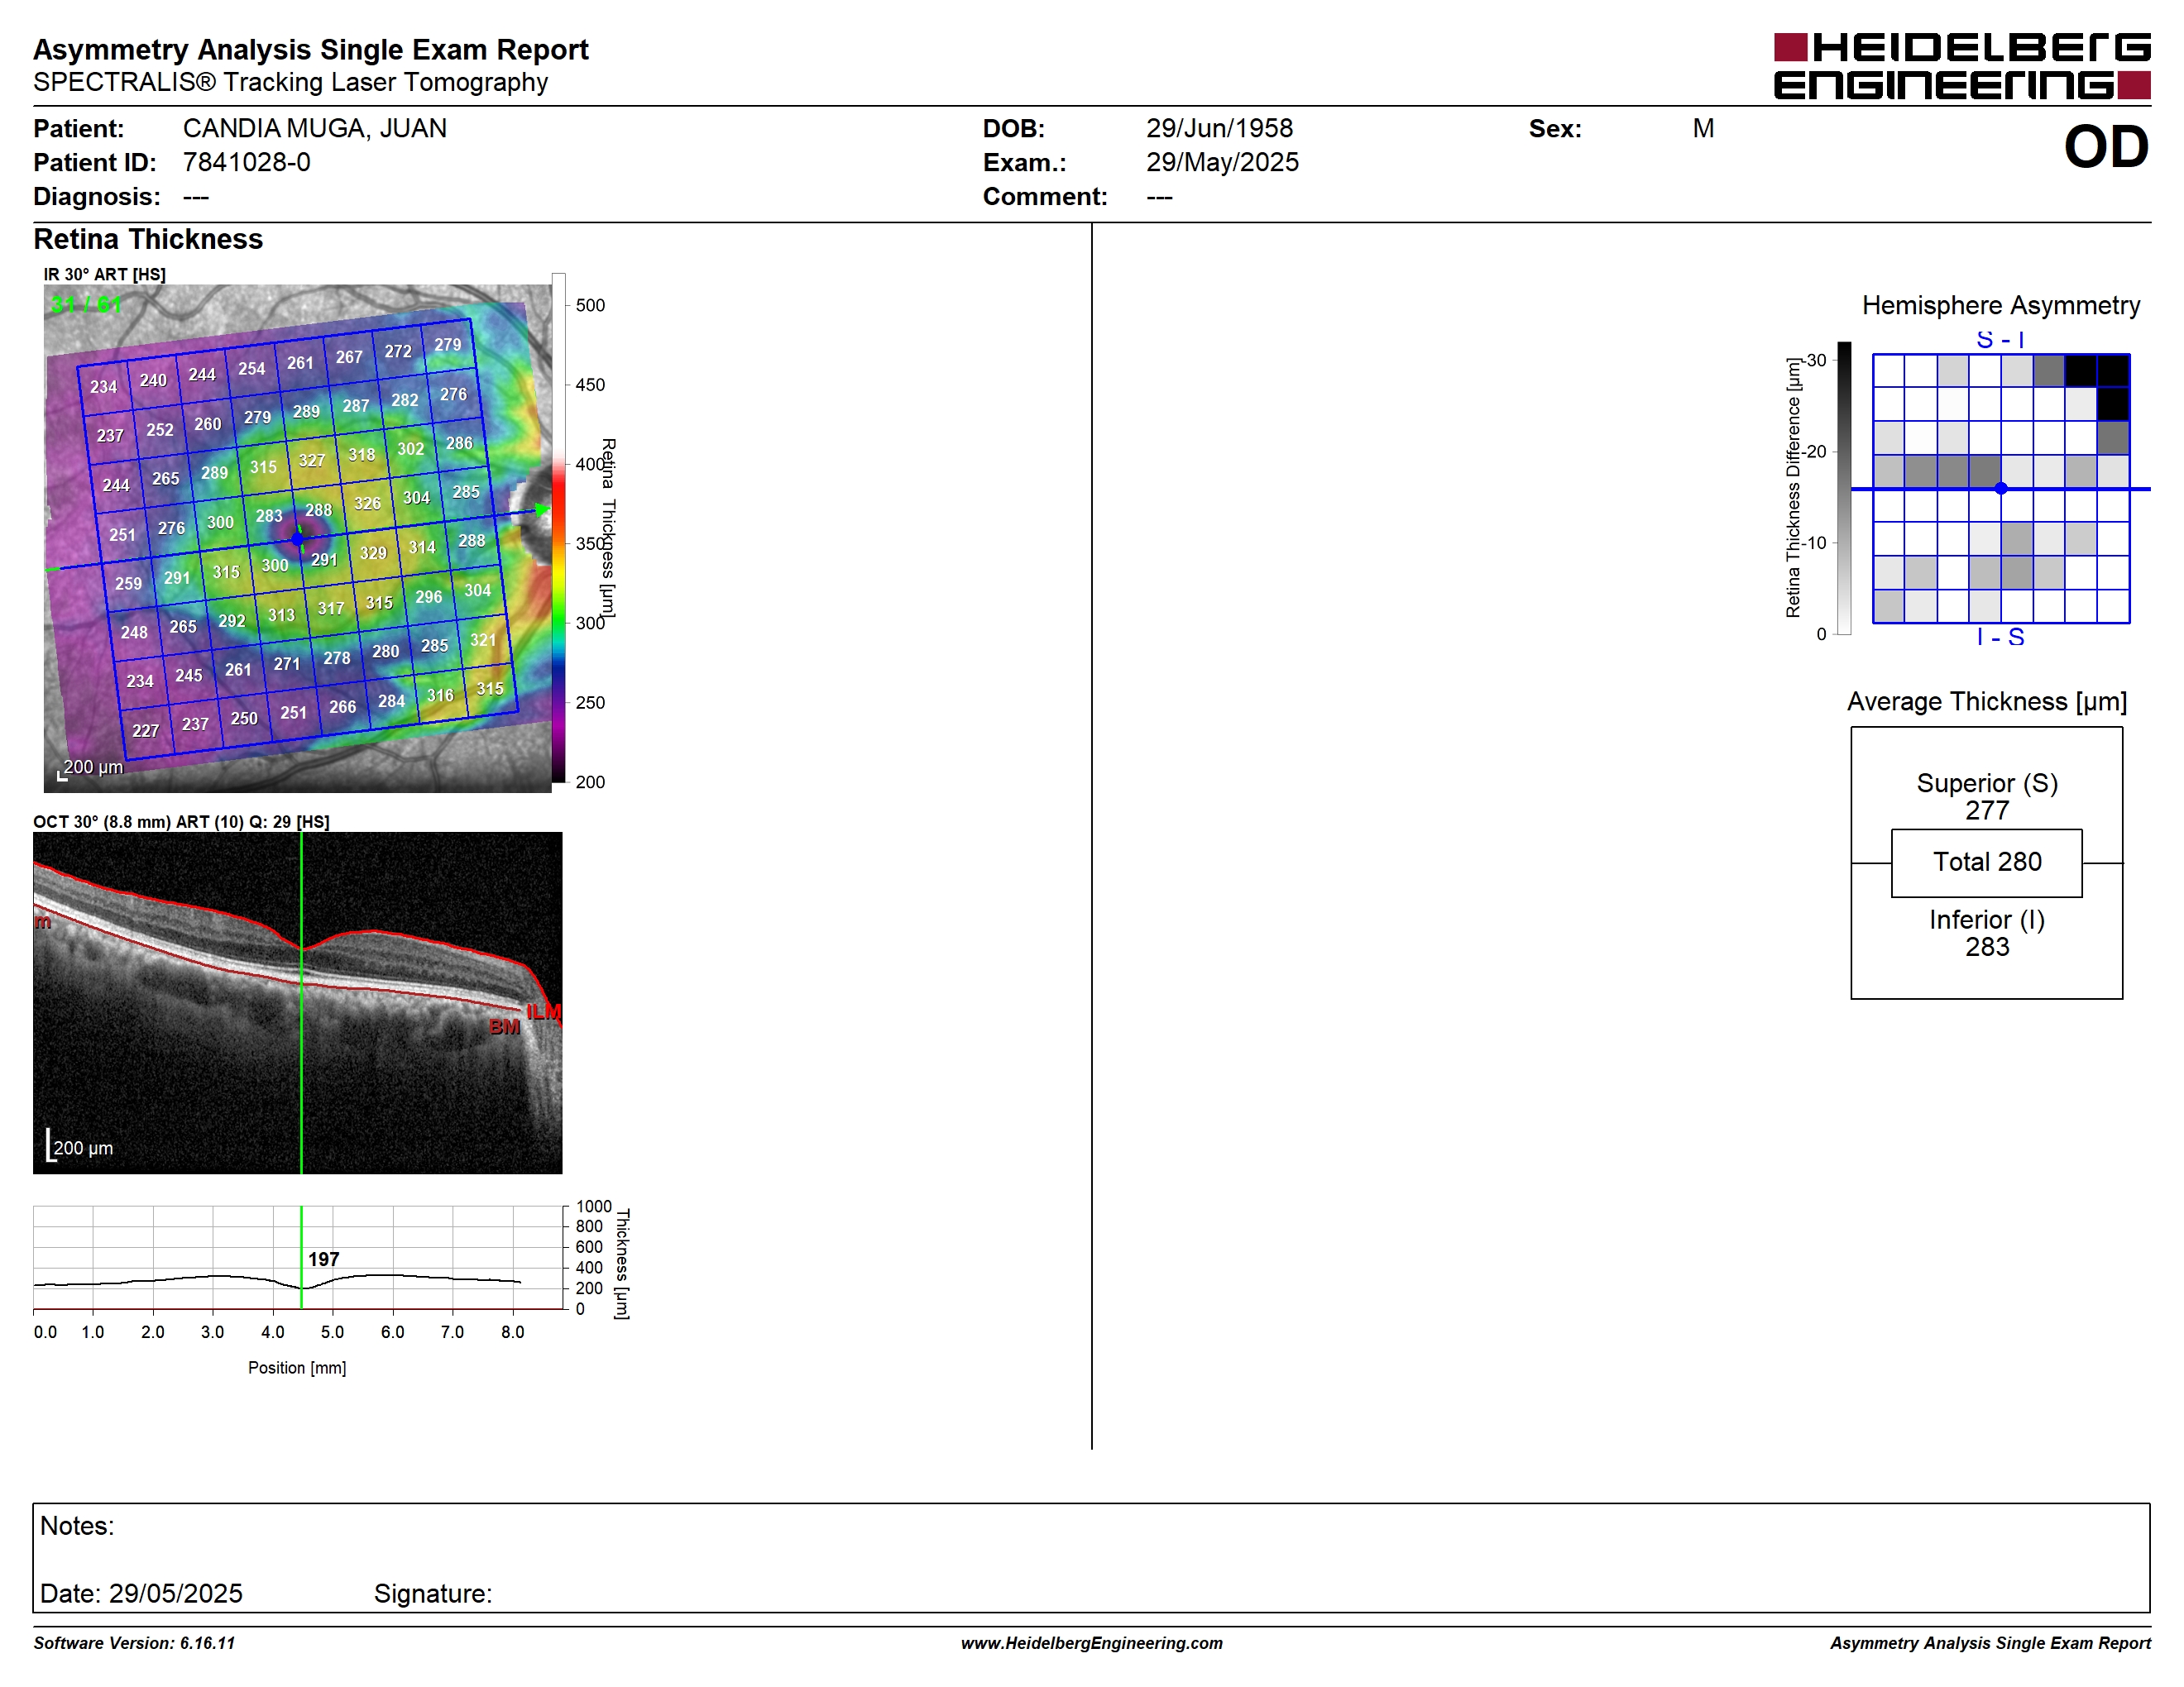Click the Heidelberg Engineering logo
Screen dimensions: 2184x1687
coord(1961,66)
